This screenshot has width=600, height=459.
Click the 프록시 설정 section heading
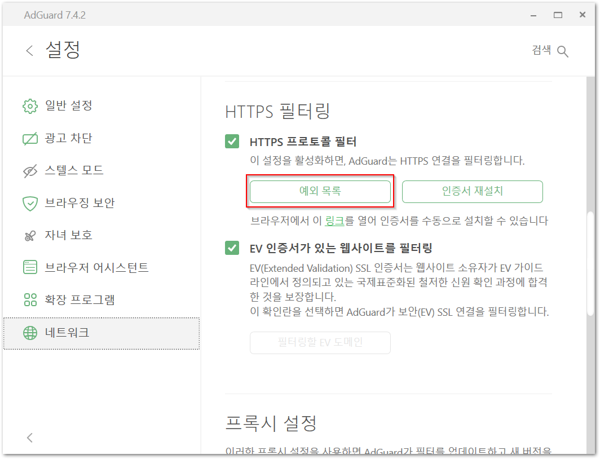[271, 423]
